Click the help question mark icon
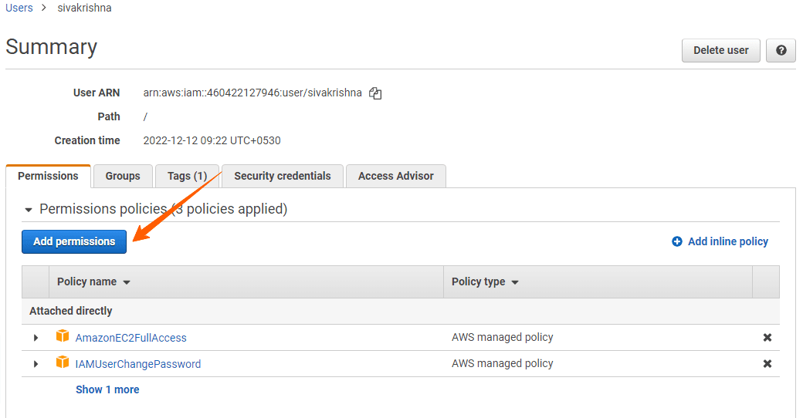Image resolution: width=803 pixels, height=418 pixels. [x=781, y=51]
